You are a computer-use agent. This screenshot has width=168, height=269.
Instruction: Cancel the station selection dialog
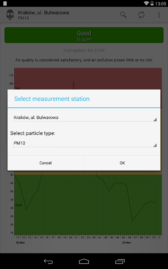click(x=45, y=163)
